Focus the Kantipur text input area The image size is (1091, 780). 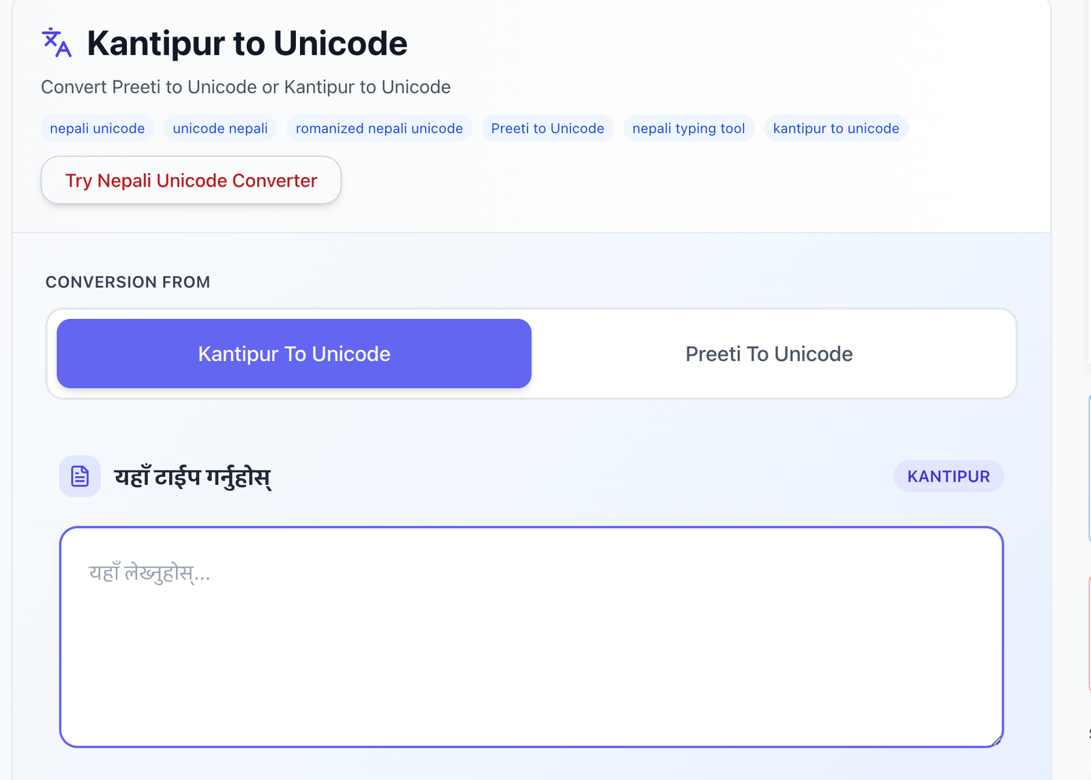click(x=531, y=637)
